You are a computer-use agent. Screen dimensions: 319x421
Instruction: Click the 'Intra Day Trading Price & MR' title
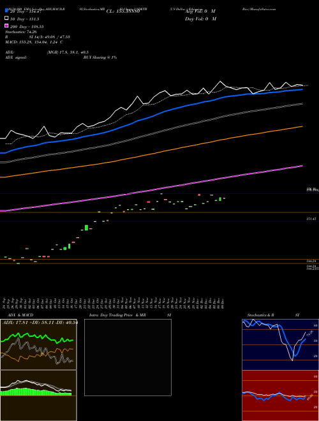point(117,315)
